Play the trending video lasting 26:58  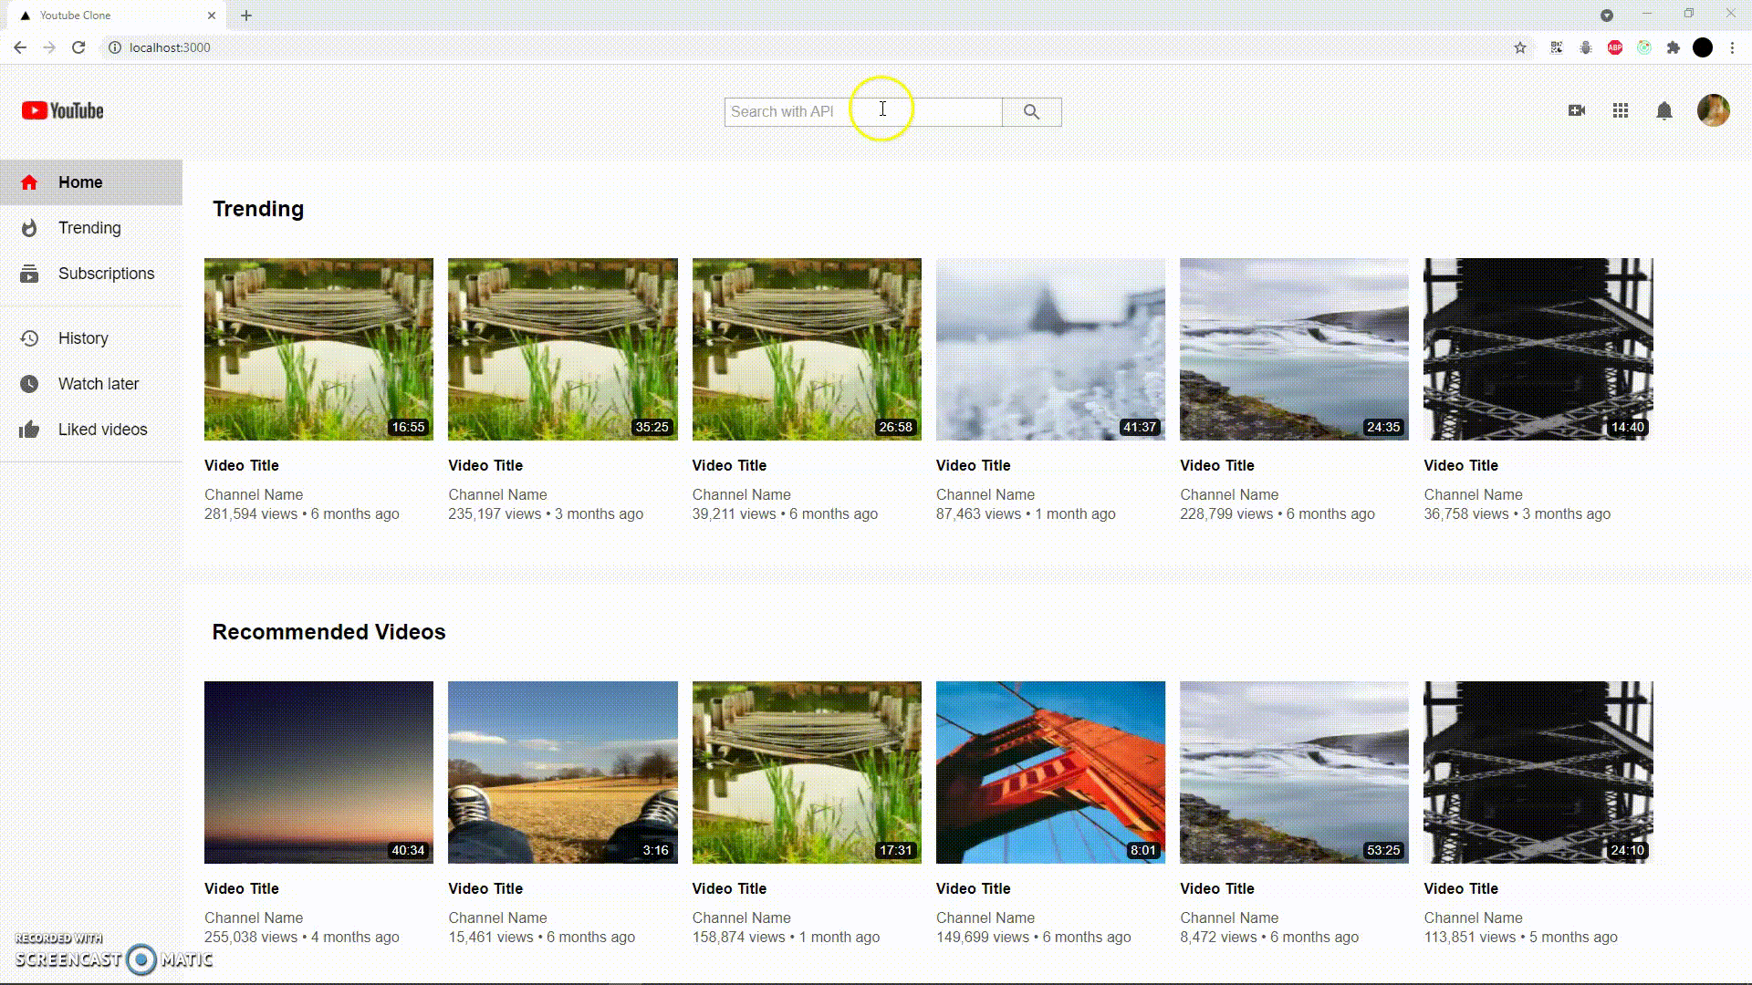point(807,349)
